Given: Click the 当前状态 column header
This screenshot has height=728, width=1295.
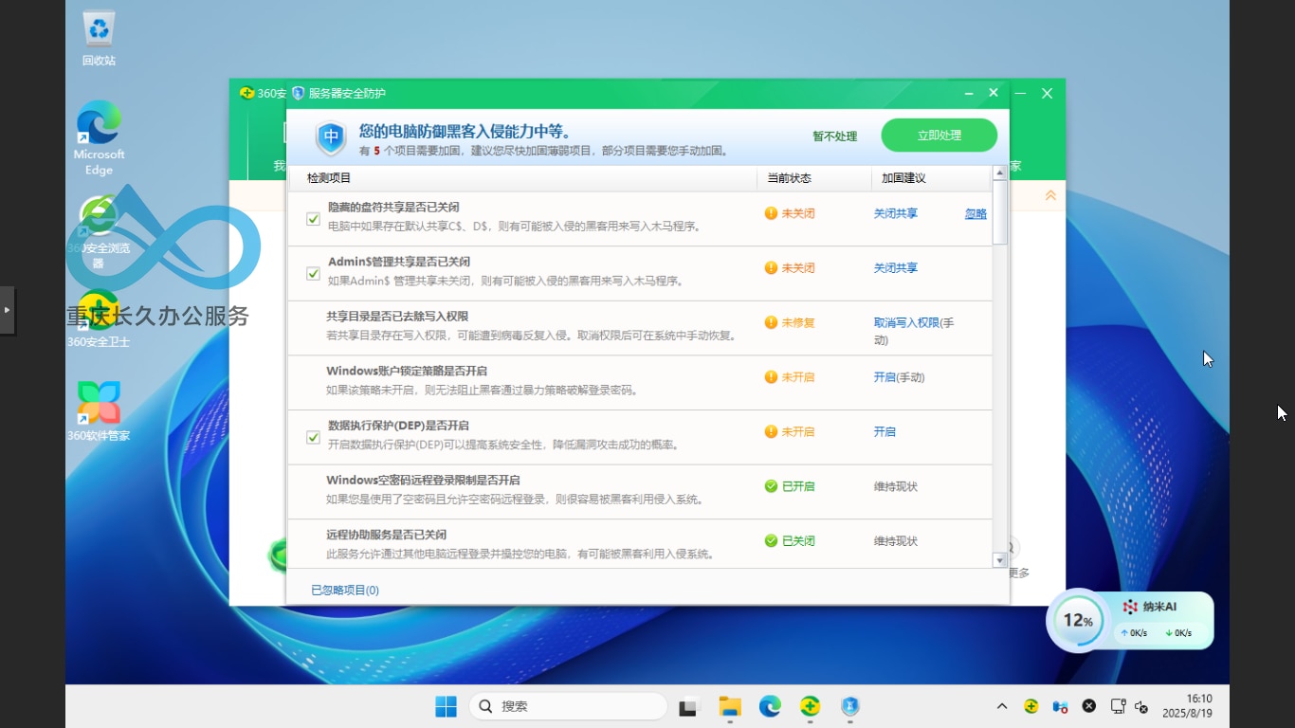Looking at the screenshot, I should 789,178.
